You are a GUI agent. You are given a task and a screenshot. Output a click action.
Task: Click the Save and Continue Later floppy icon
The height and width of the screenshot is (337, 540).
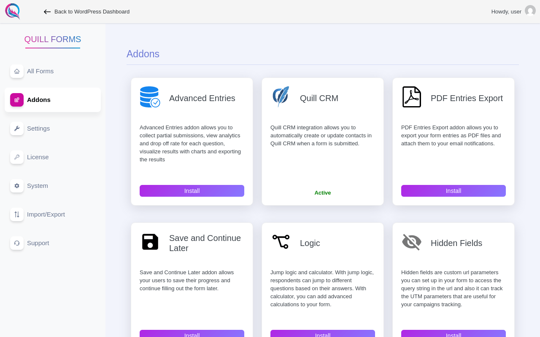pyautogui.click(x=150, y=242)
